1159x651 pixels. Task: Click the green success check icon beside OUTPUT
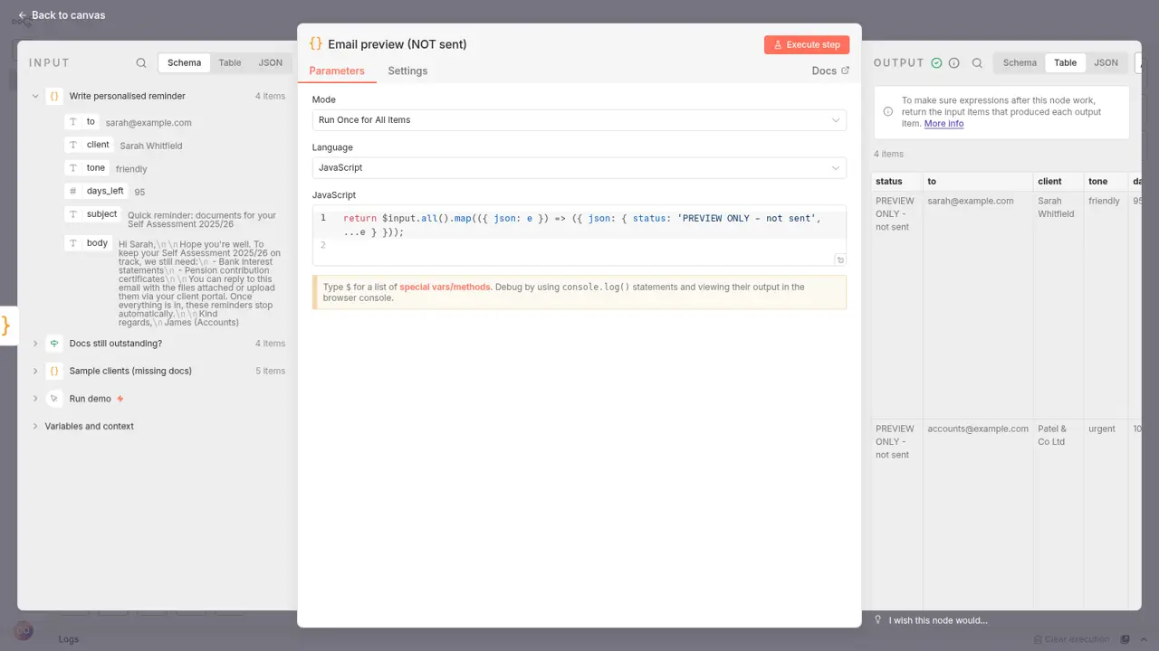tap(936, 63)
